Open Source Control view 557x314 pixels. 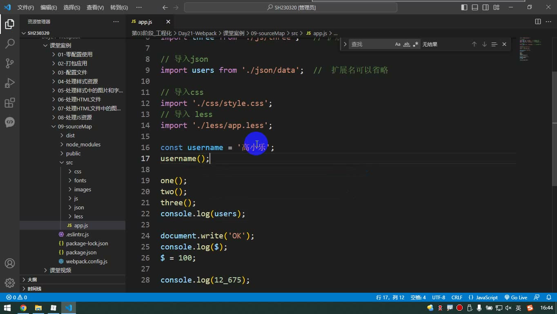(10, 63)
